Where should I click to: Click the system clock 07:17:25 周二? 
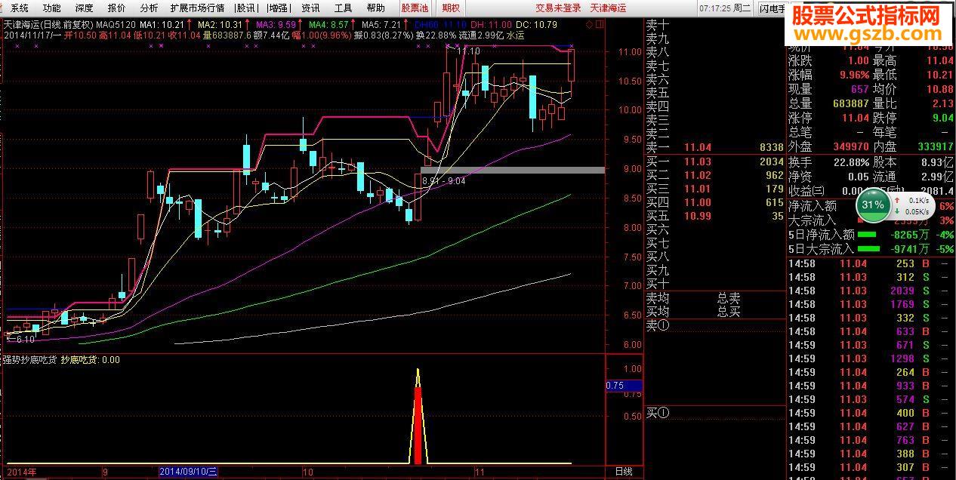click(x=725, y=8)
